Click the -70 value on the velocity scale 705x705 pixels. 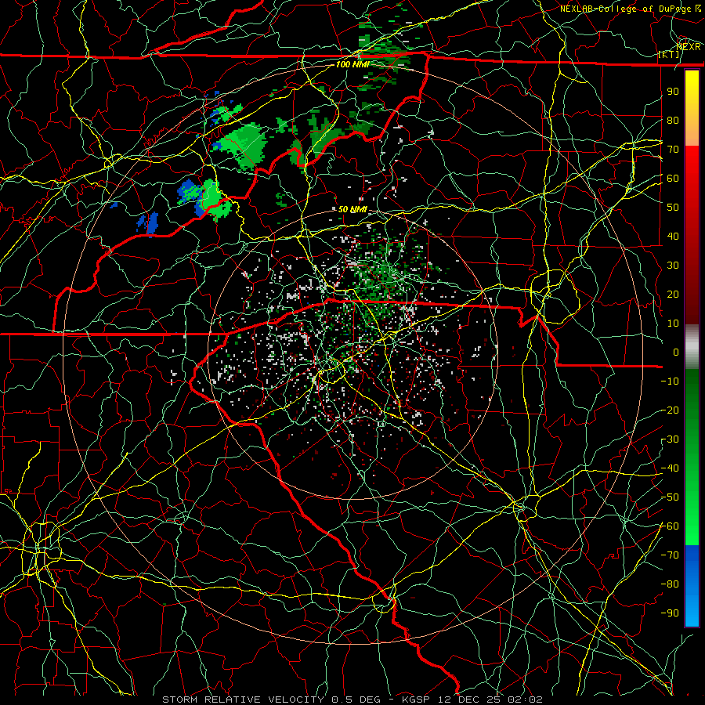670,555
